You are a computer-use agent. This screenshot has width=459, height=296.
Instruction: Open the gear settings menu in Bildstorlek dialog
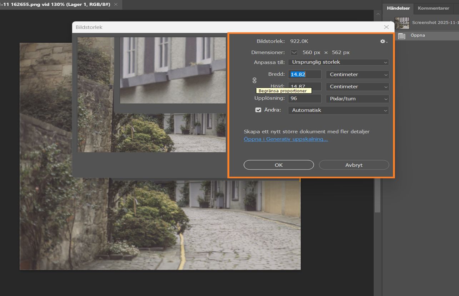click(x=384, y=41)
